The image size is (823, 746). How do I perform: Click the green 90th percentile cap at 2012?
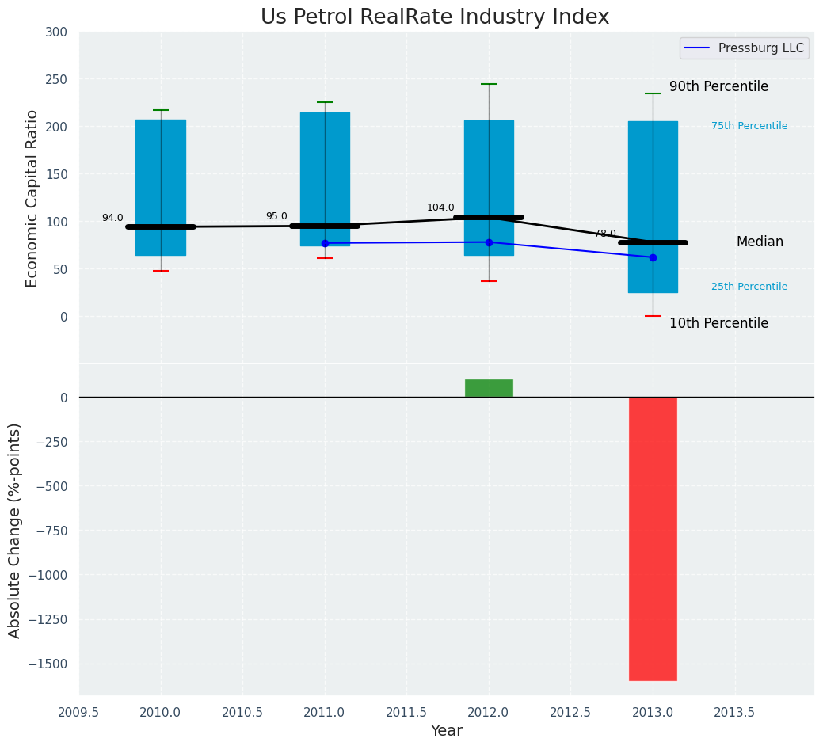489,84
